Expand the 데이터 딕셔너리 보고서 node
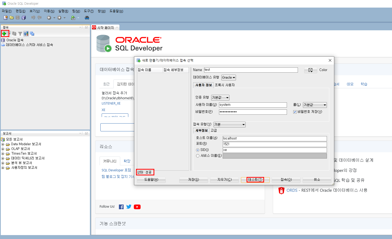 pos(3,158)
